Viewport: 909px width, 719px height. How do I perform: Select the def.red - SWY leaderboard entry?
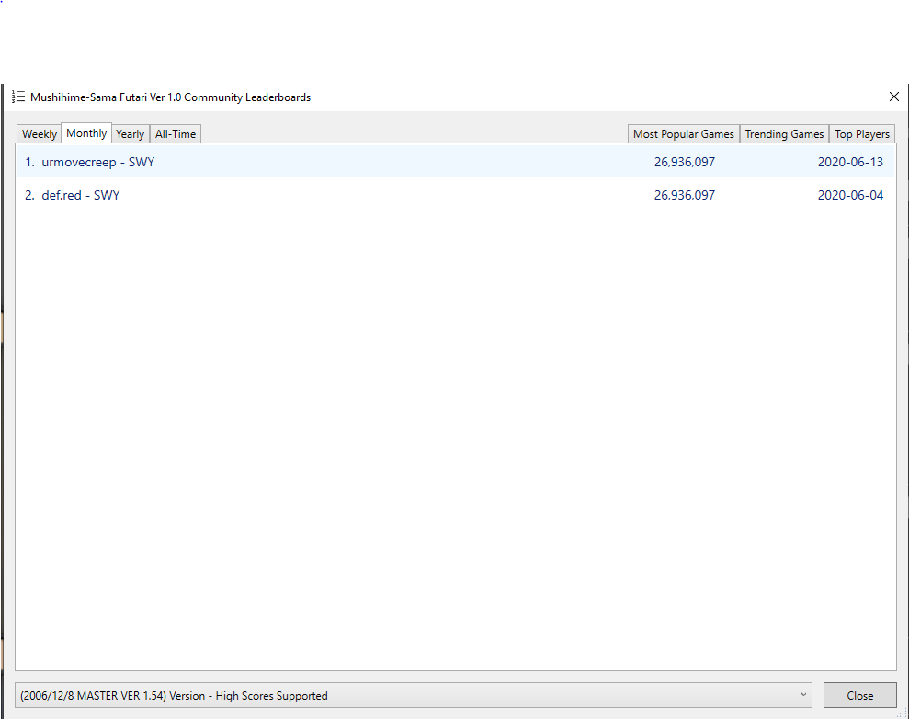[x=456, y=195]
